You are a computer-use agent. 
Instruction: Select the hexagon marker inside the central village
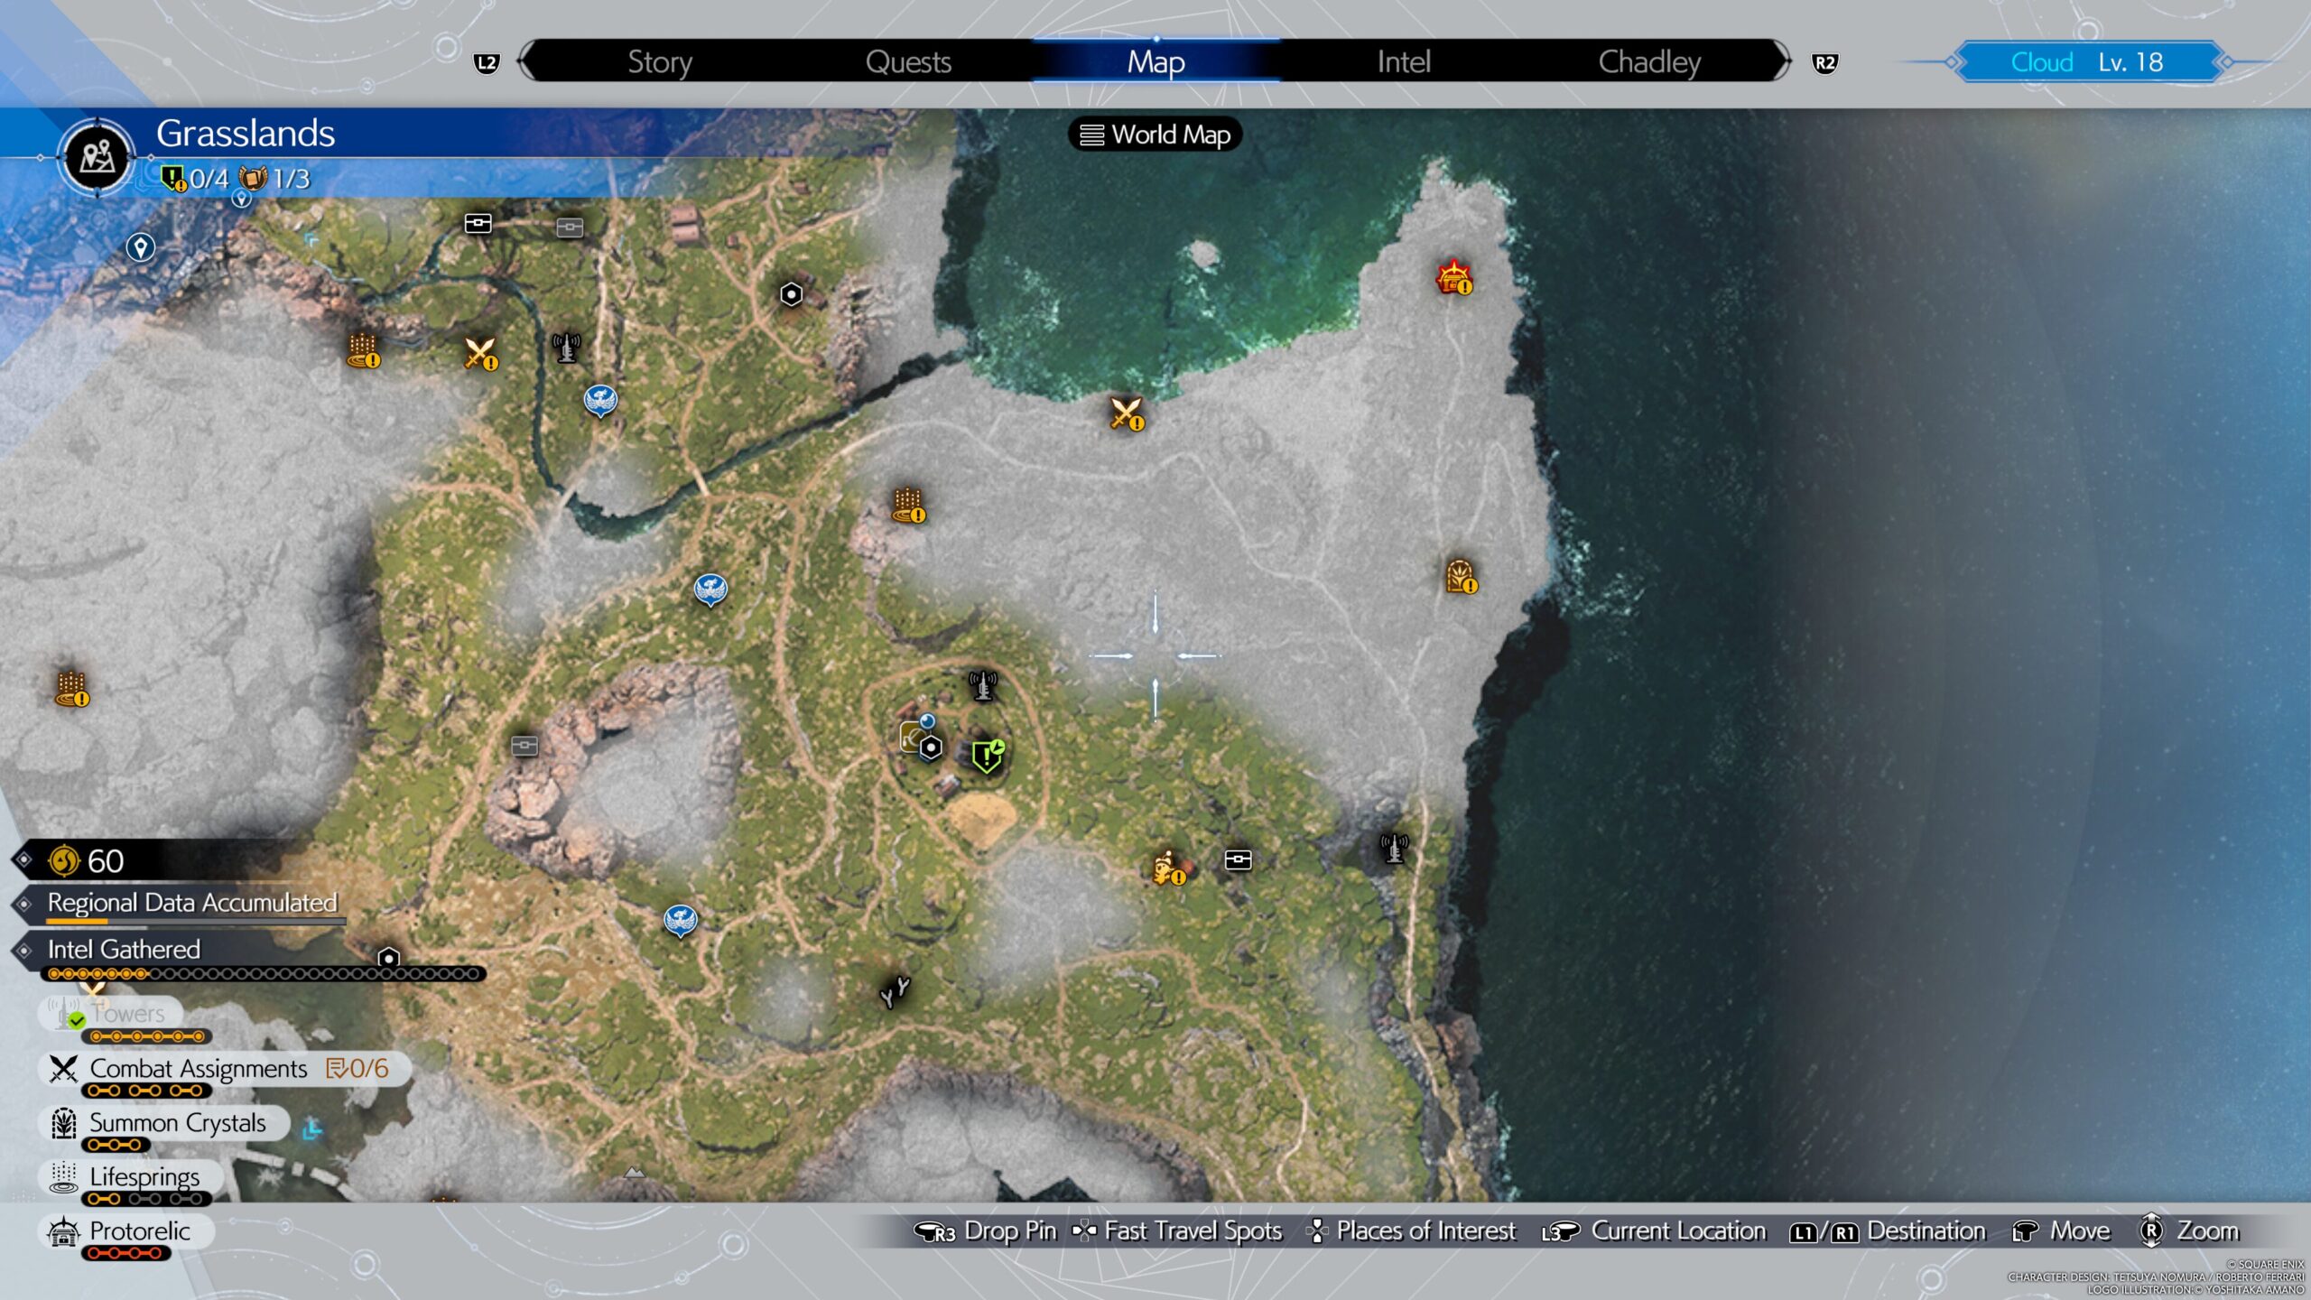(x=931, y=747)
